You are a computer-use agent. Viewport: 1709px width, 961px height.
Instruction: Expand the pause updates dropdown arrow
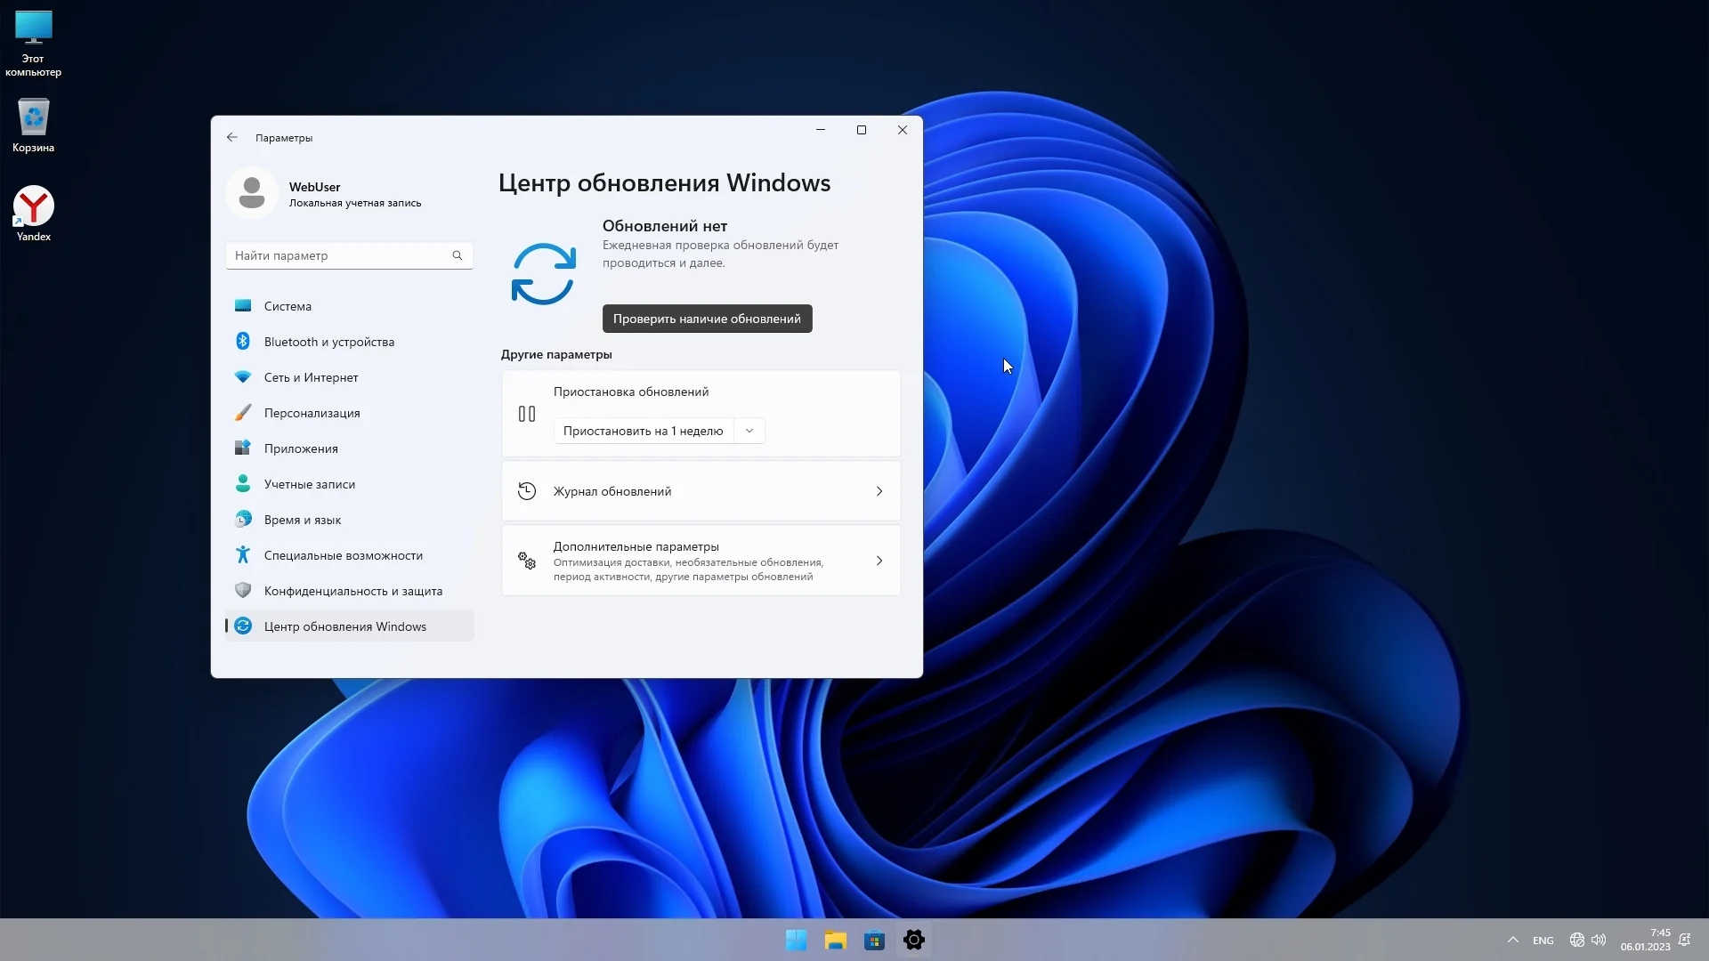point(749,431)
